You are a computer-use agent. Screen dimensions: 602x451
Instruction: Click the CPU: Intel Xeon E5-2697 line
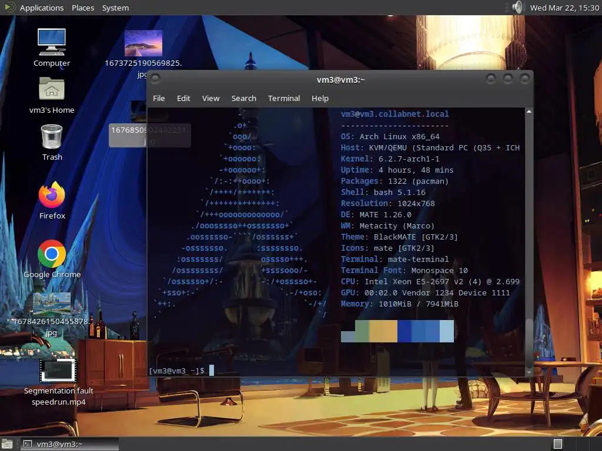430,281
